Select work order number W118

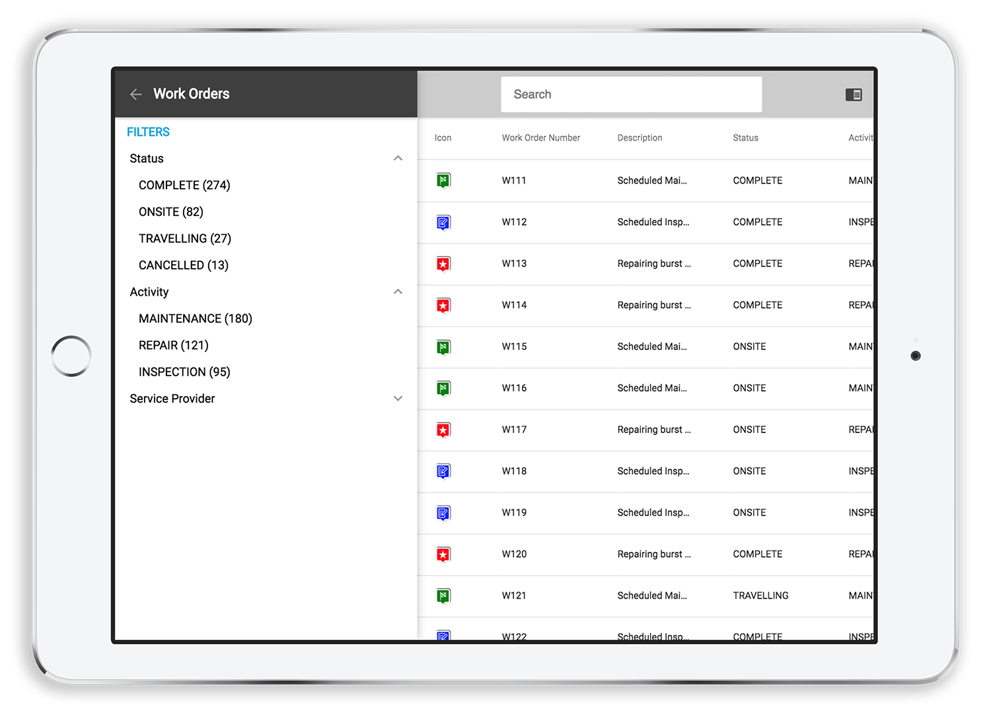coord(514,471)
